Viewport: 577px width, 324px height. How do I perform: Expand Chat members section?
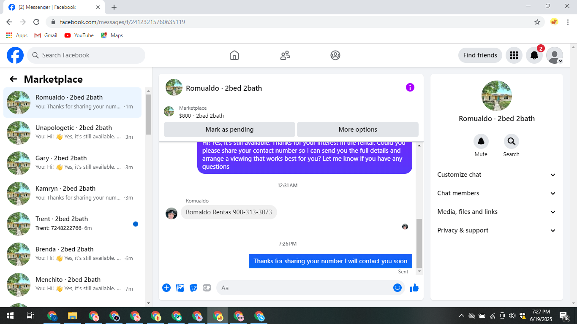497,193
